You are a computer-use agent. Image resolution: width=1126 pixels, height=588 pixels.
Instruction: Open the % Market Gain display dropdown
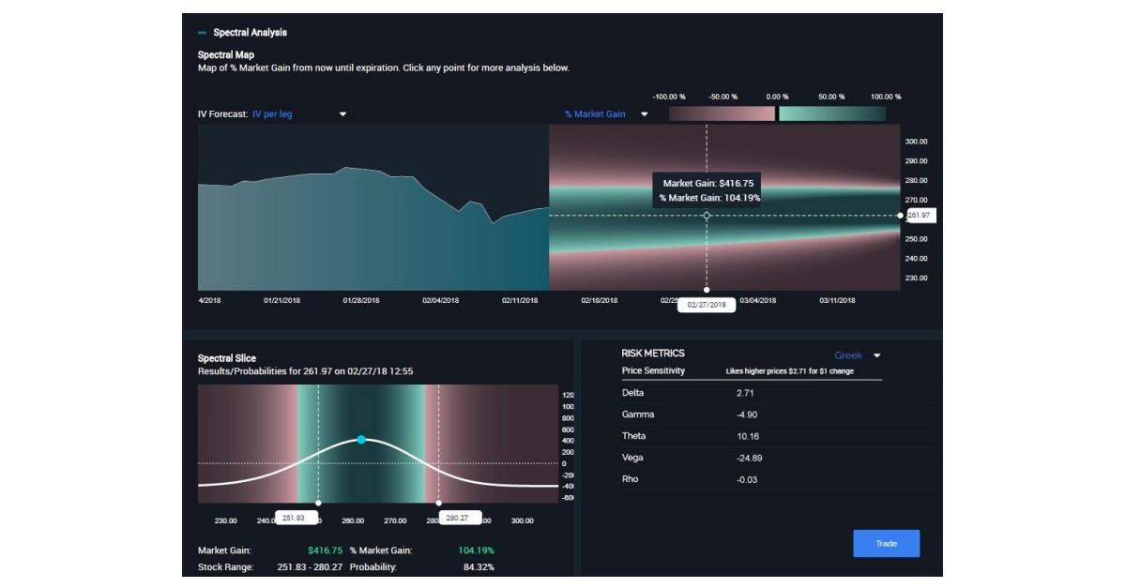[644, 113]
